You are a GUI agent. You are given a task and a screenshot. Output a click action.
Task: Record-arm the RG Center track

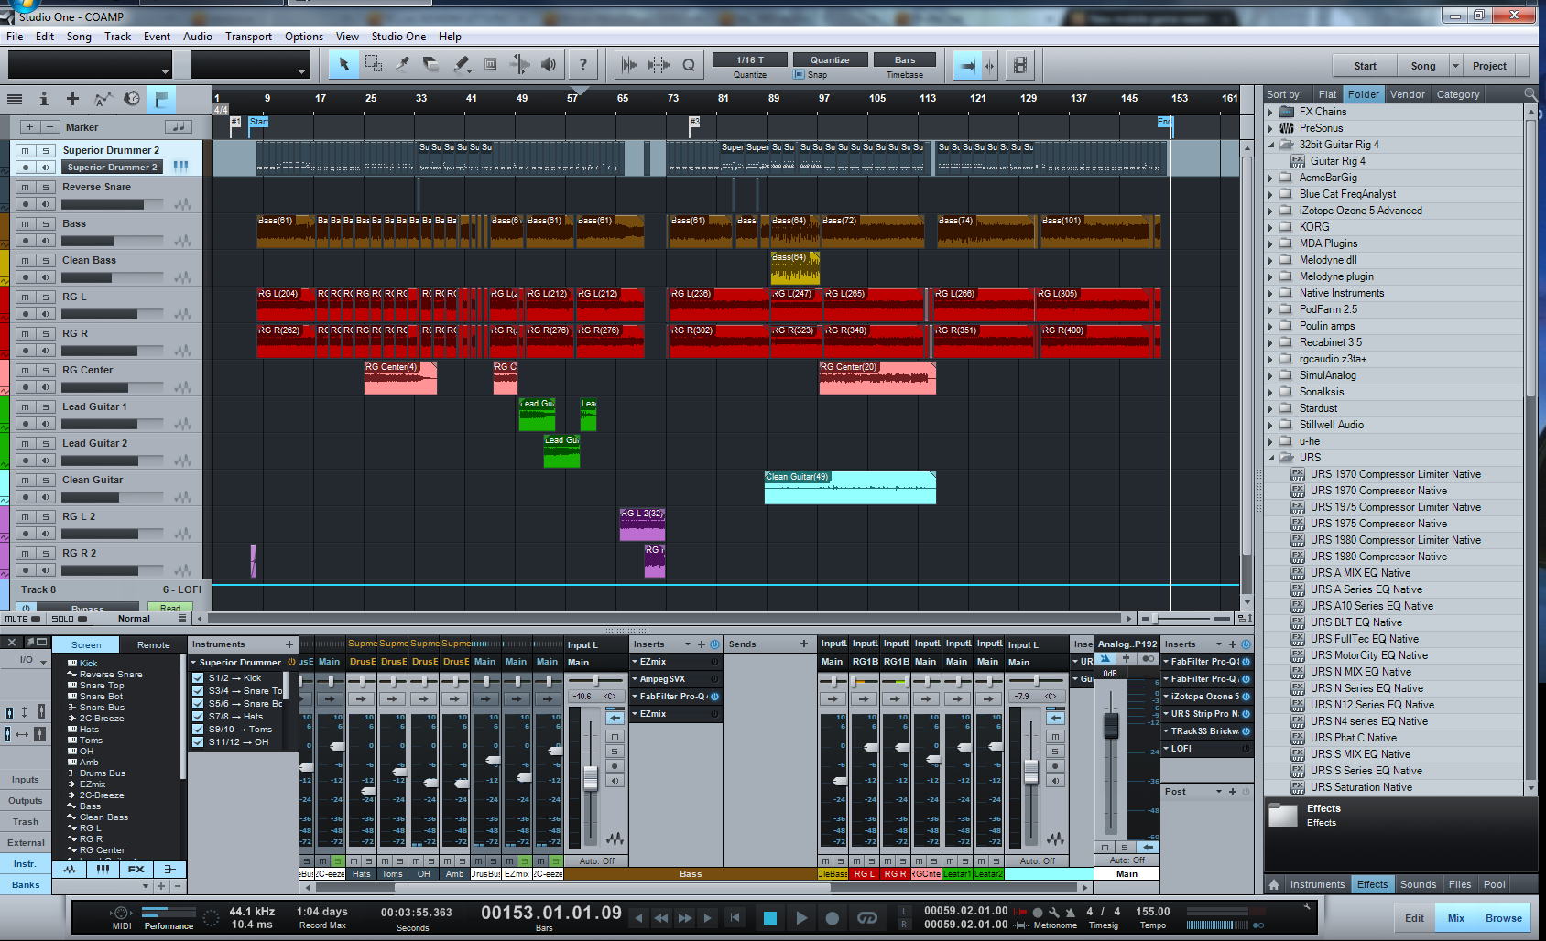(26, 387)
